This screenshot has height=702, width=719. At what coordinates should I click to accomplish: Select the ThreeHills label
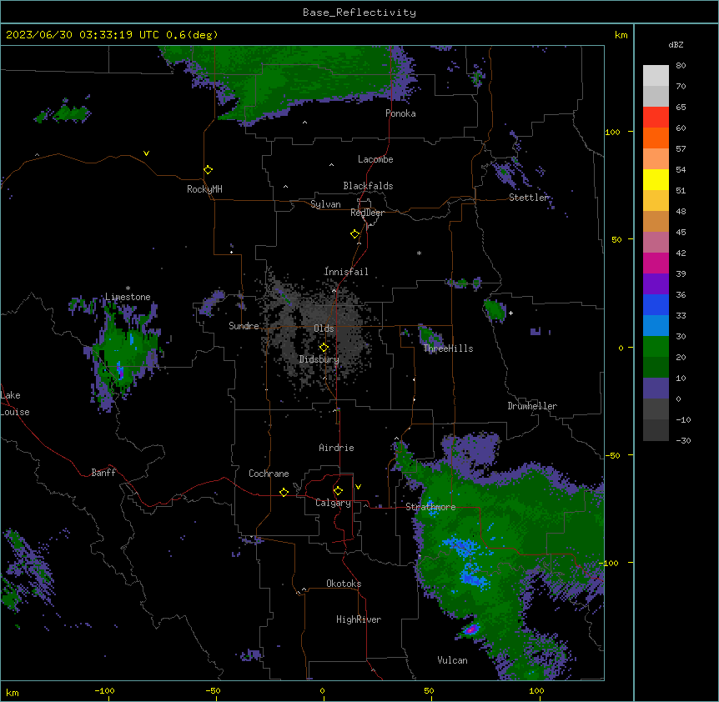tap(449, 348)
